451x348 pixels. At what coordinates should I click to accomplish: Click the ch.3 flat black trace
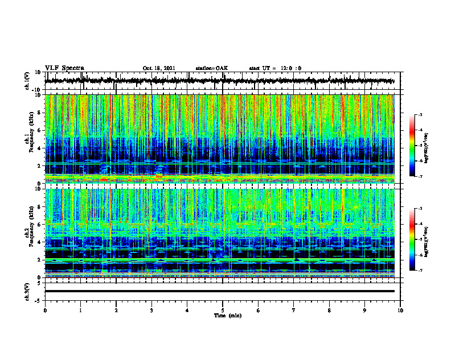tap(220, 291)
